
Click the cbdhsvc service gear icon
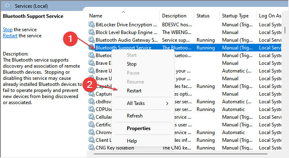91,101
